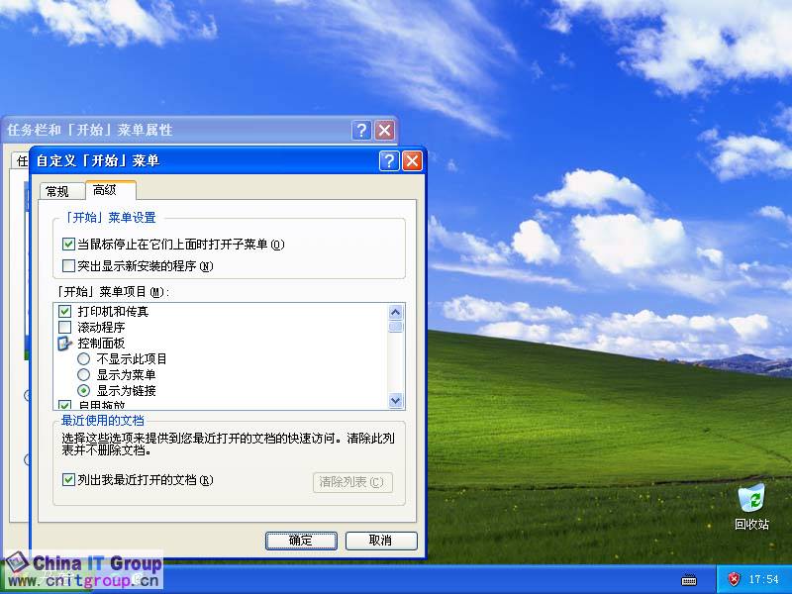Click 确定 to confirm settings
Viewport: 792px width, 594px height.
(x=301, y=541)
